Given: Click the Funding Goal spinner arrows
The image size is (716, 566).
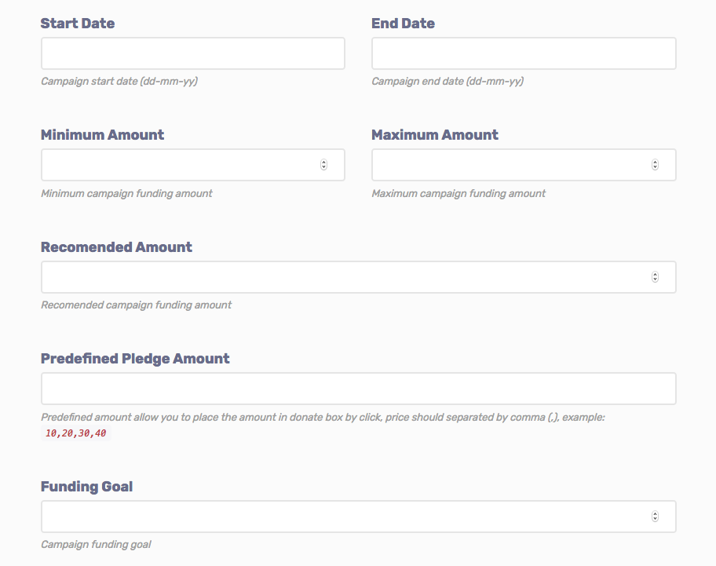Looking at the screenshot, I should tap(655, 517).
